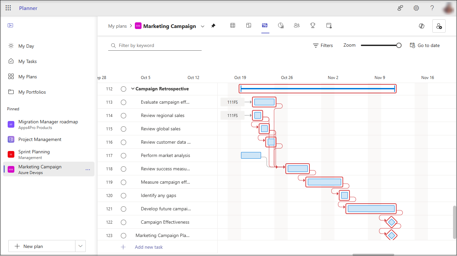457x256 pixels.
Task: Open My Portfolios in sidebar
Action: coord(32,92)
